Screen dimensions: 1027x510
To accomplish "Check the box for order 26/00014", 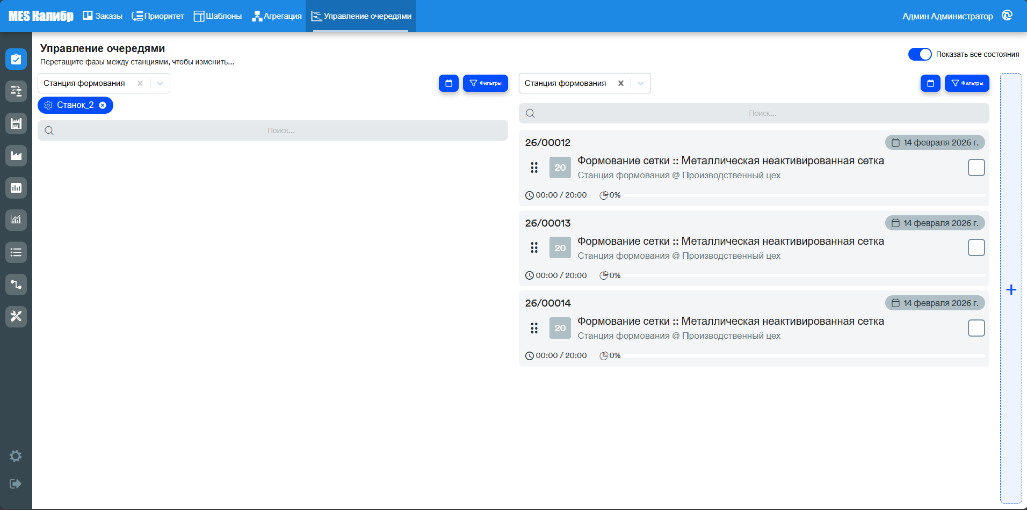I will point(976,328).
